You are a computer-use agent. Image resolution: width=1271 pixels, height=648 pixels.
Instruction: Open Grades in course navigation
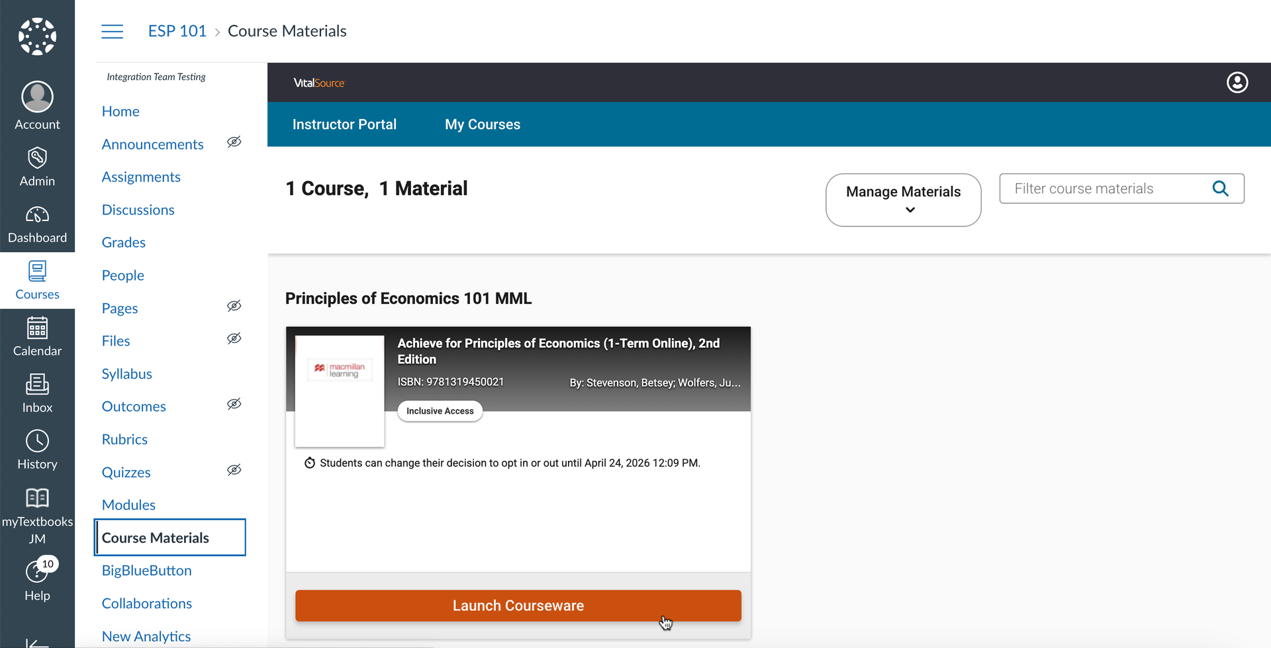point(123,242)
